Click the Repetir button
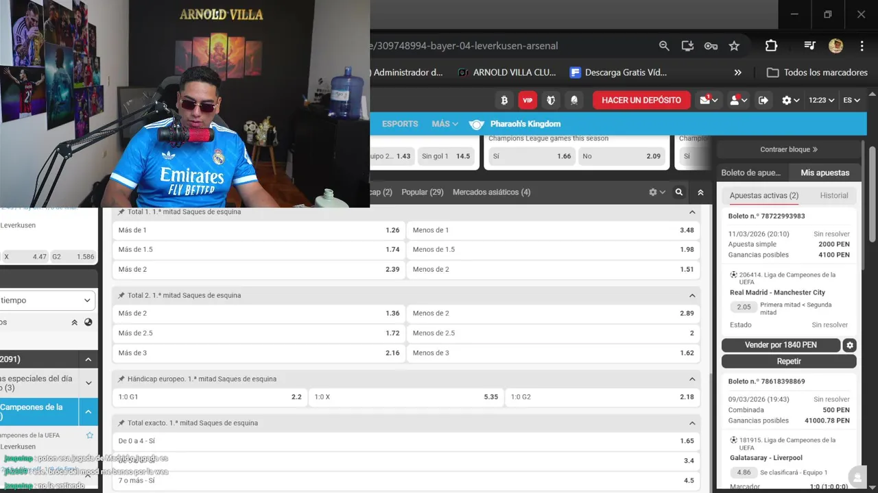The image size is (878, 493). pos(789,361)
